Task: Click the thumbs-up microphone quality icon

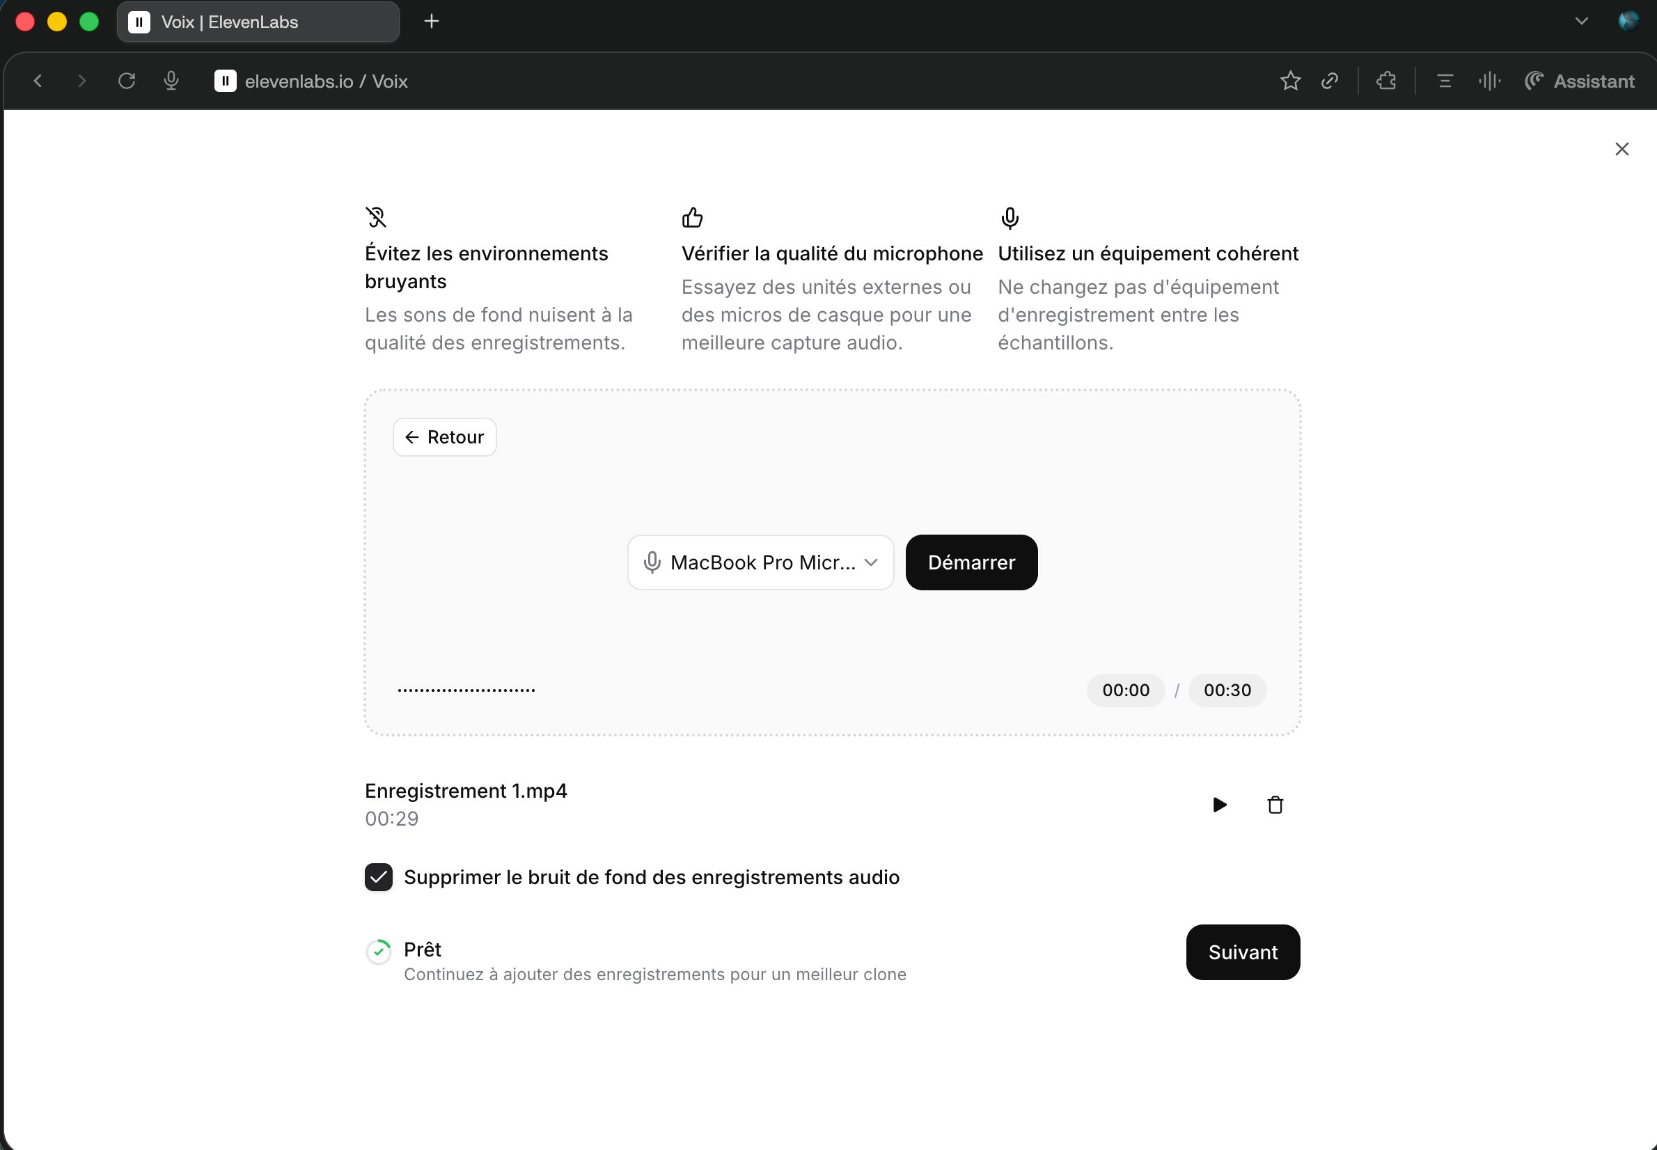Action: [692, 217]
